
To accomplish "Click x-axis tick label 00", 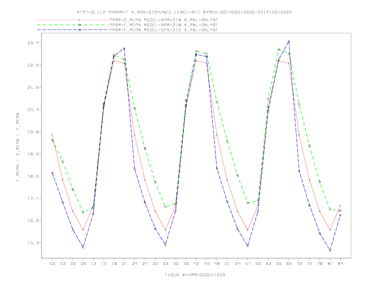I will [x=52, y=264].
